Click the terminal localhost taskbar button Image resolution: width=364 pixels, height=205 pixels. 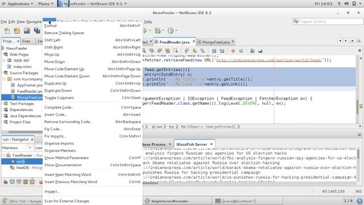247,201
